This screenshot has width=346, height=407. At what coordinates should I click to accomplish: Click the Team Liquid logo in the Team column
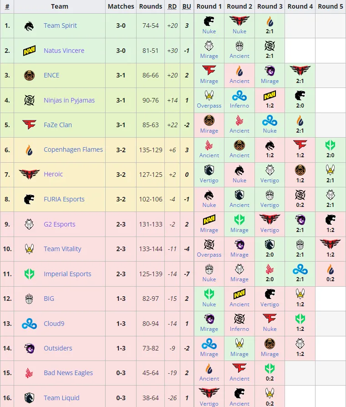(29, 398)
